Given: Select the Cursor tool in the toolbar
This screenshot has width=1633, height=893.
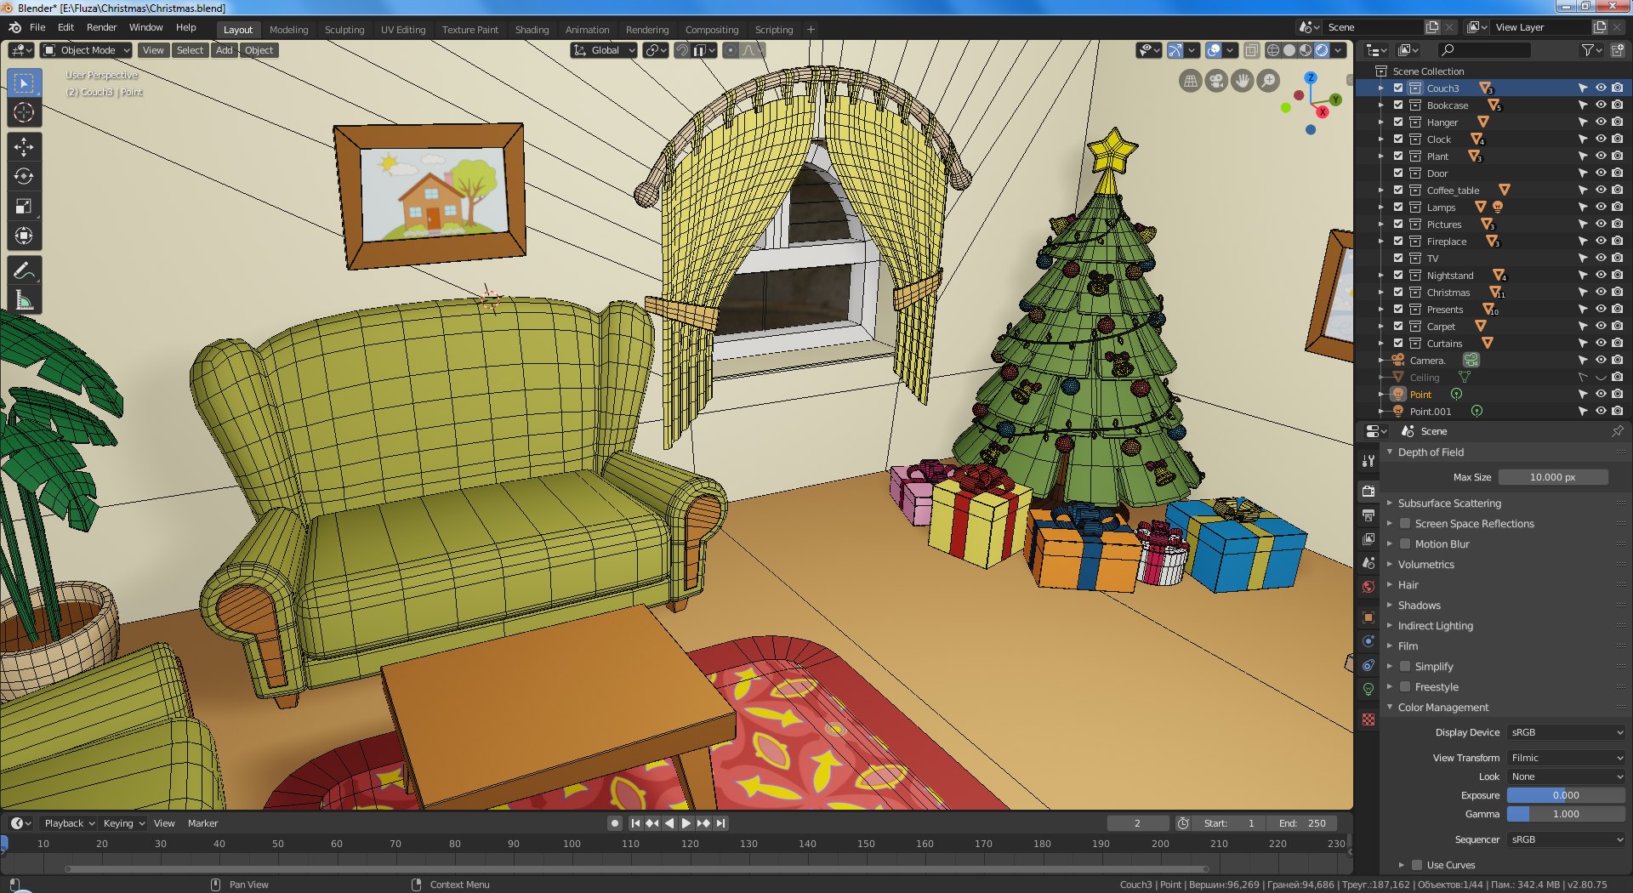Looking at the screenshot, I should 24,112.
